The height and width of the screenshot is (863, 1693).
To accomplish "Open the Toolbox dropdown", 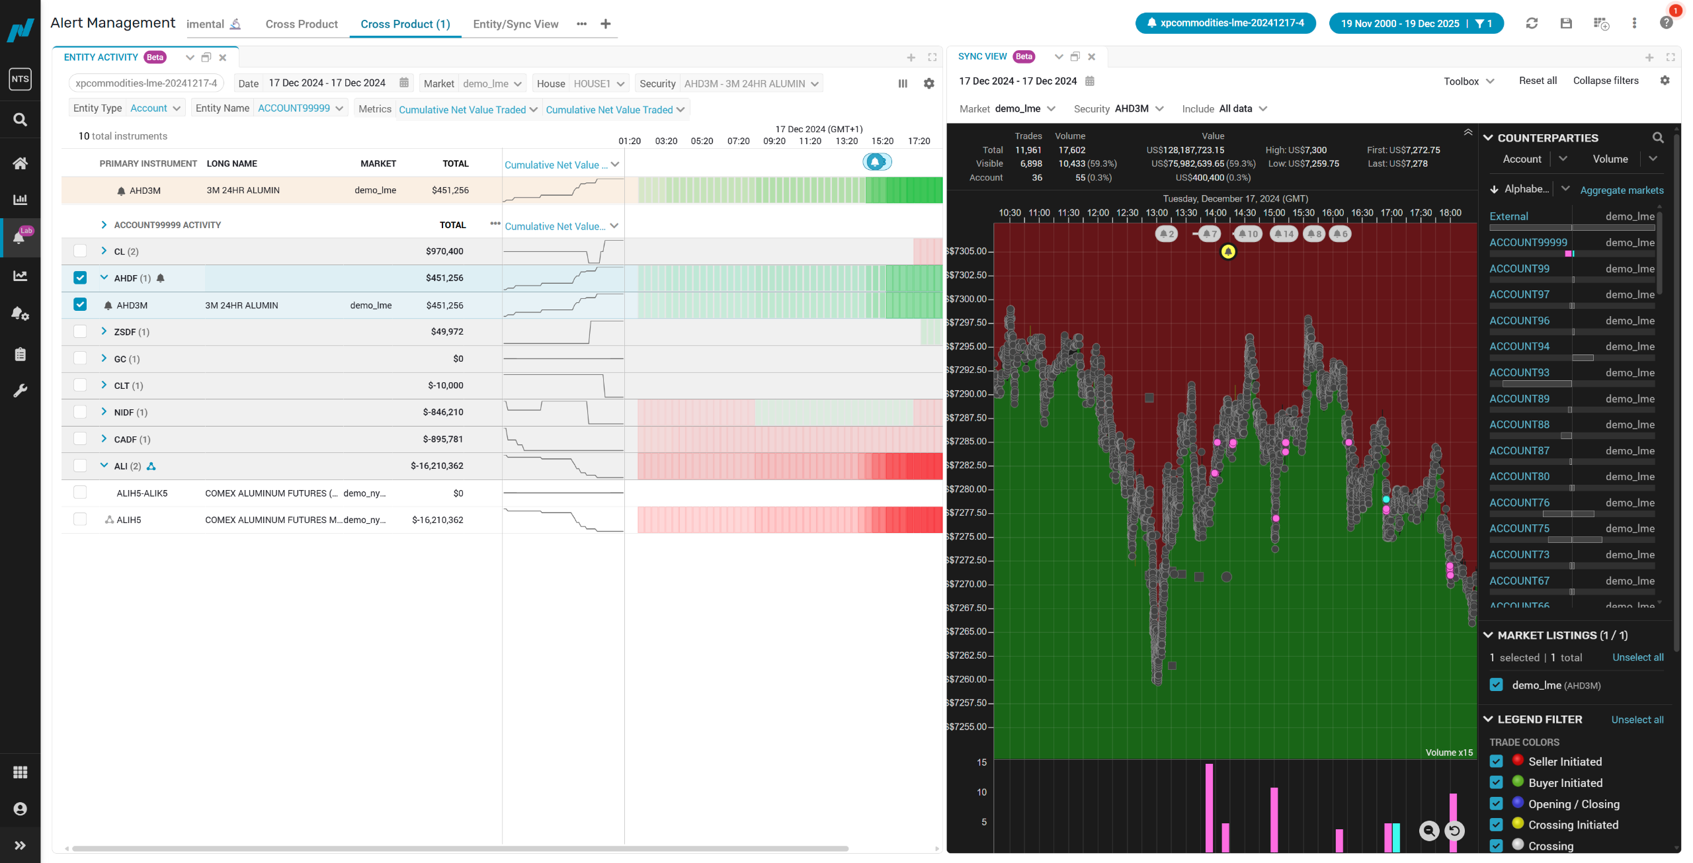I will pyautogui.click(x=1469, y=81).
